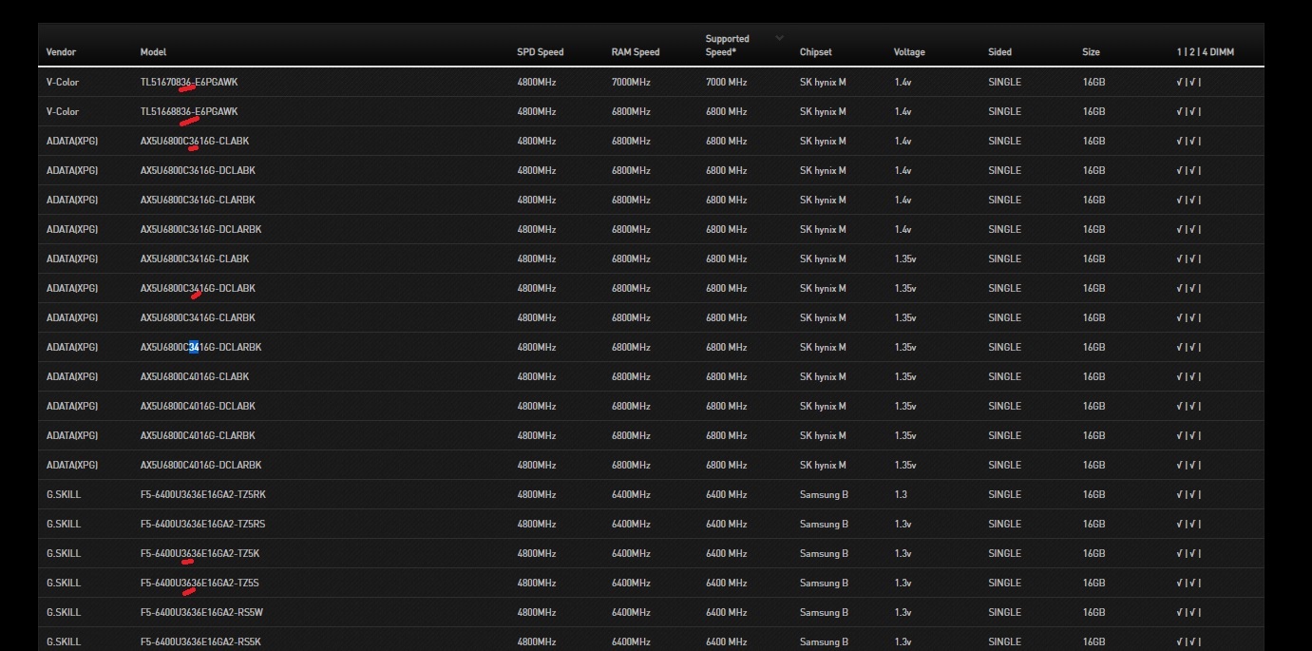Viewport: 1312px width, 651px height.
Task: Click the 1 | 2 | 4 DIMM header
Action: (1205, 52)
